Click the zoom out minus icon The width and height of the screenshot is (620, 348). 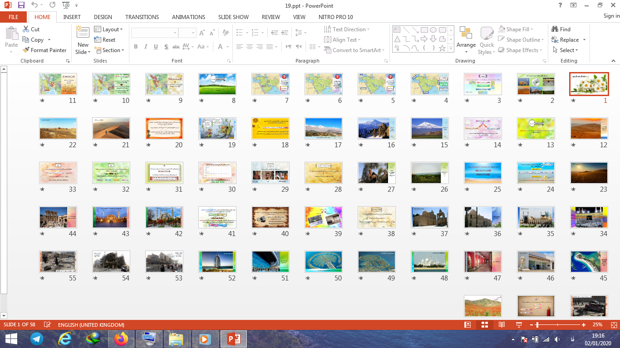click(x=531, y=325)
